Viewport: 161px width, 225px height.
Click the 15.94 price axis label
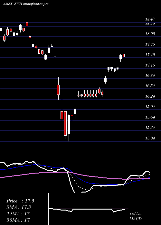pyautogui.click(x=150, y=107)
